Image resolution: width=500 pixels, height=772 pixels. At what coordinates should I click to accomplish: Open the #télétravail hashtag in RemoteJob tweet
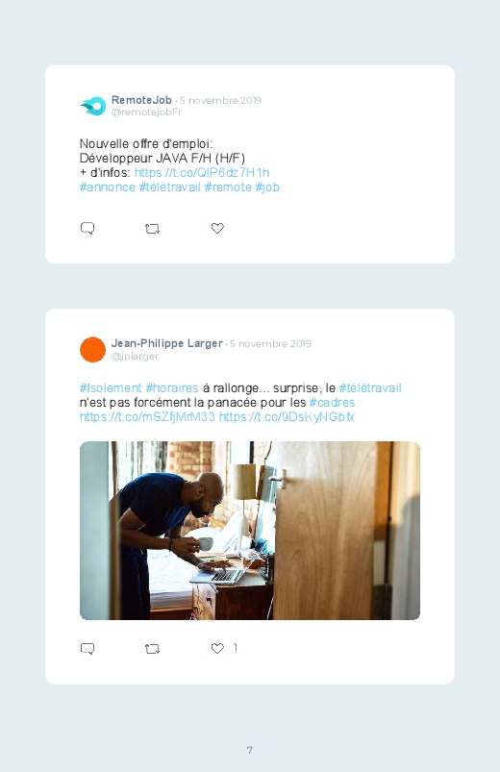tap(170, 187)
